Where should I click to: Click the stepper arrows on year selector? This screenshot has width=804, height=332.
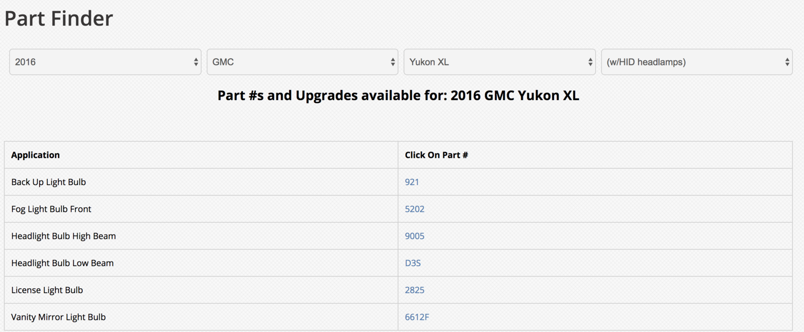pyautogui.click(x=196, y=62)
